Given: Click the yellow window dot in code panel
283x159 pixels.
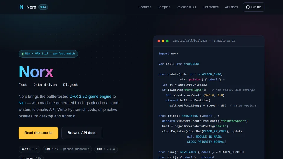Looking at the screenshot, I should point(163,41).
